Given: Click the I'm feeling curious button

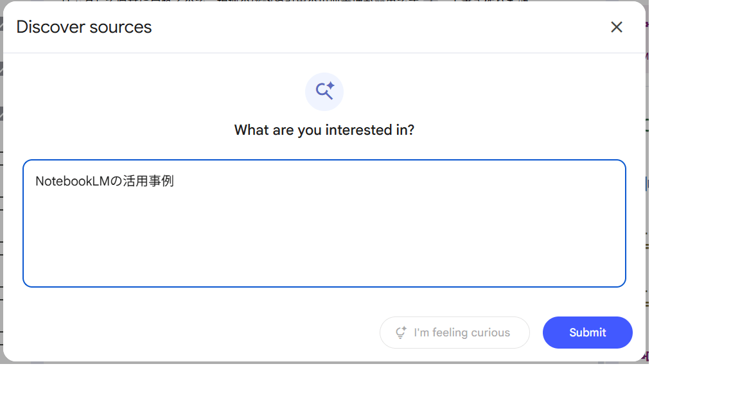Looking at the screenshot, I should pos(455,333).
